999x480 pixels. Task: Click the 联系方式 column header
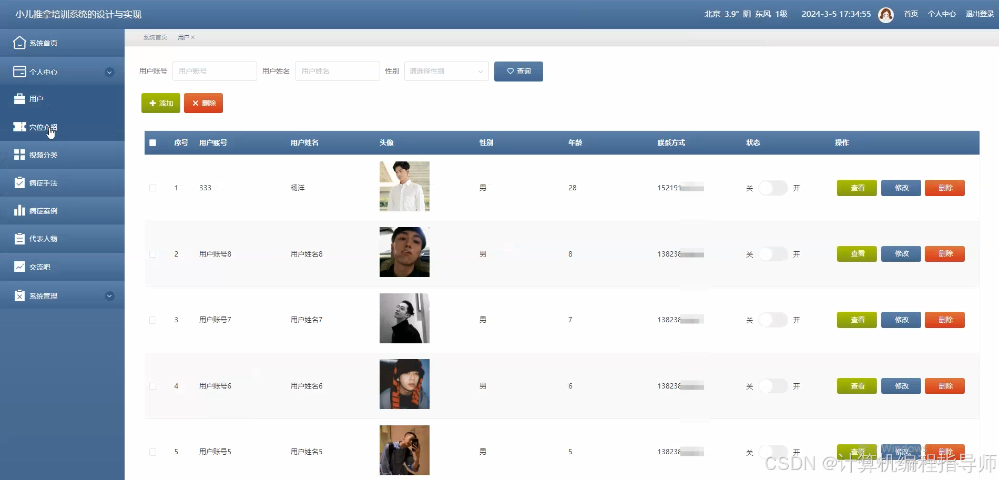click(671, 142)
